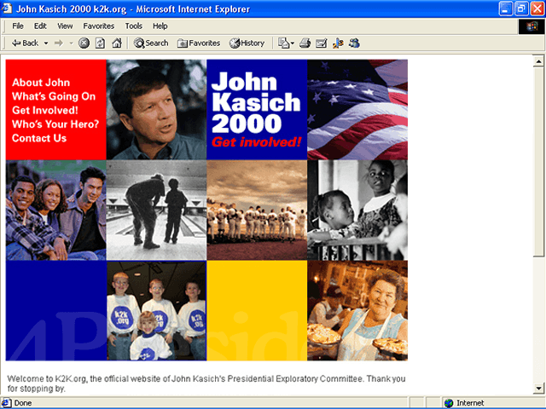This screenshot has width=546, height=409.
Task: Click the Mail toolbar icon
Action: pyautogui.click(x=283, y=43)
